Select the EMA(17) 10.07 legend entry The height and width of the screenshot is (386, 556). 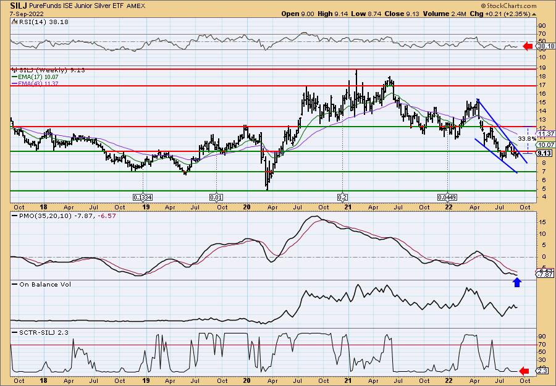35,77
